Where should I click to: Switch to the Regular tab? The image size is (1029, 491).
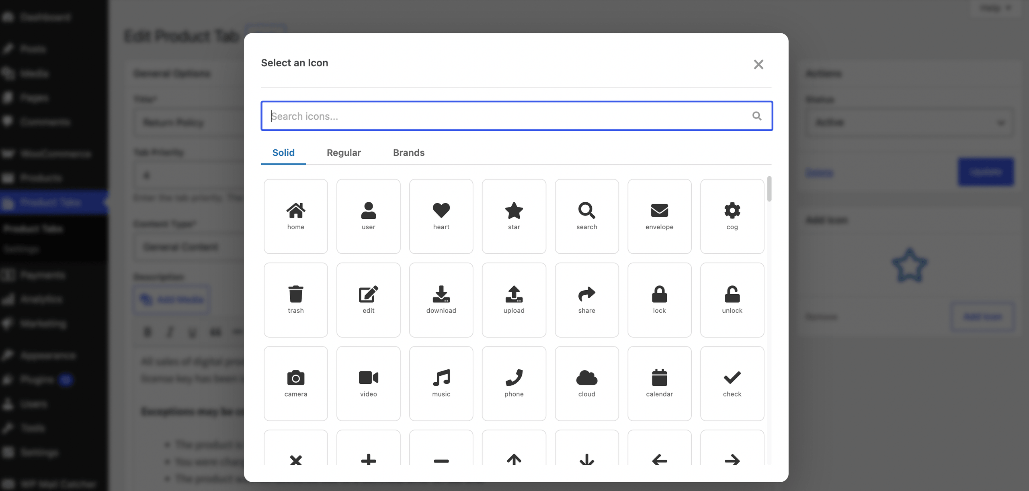click(344, 153)
